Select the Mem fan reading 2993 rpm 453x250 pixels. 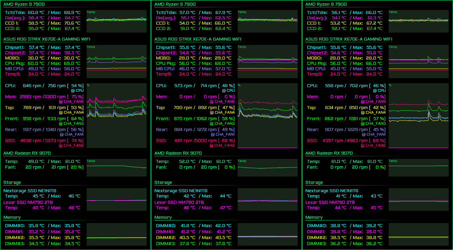(x=30, y=97)
